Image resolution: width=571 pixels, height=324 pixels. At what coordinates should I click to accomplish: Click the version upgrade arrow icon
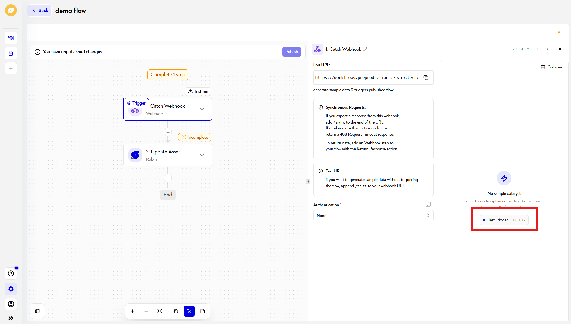(x=528, y=49)
